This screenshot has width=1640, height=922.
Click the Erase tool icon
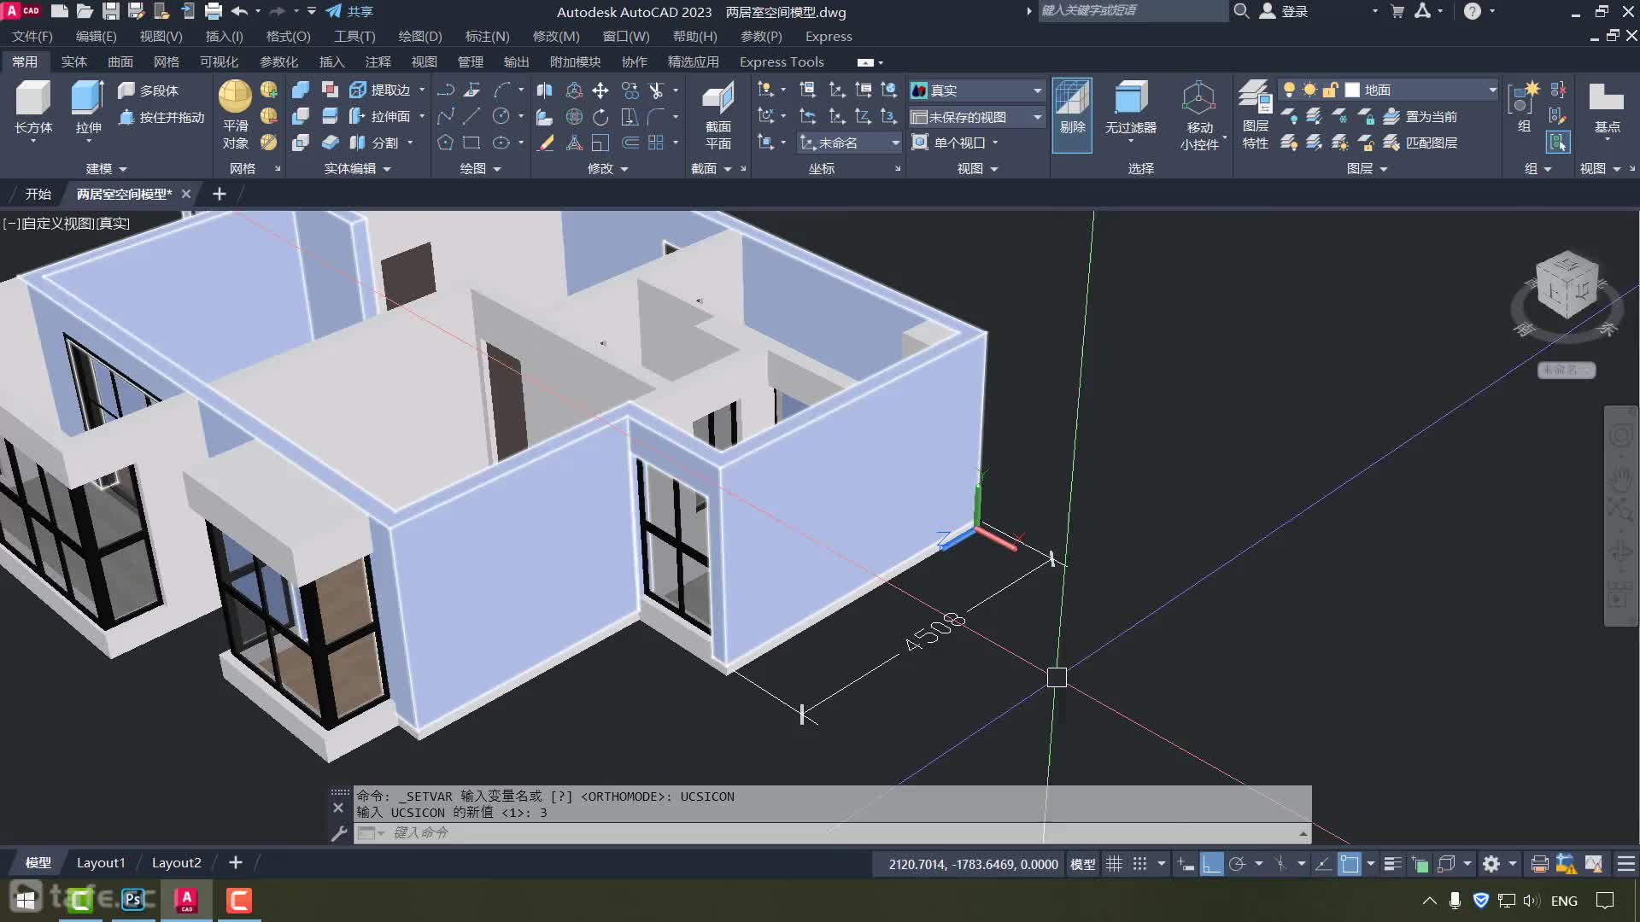544,143
